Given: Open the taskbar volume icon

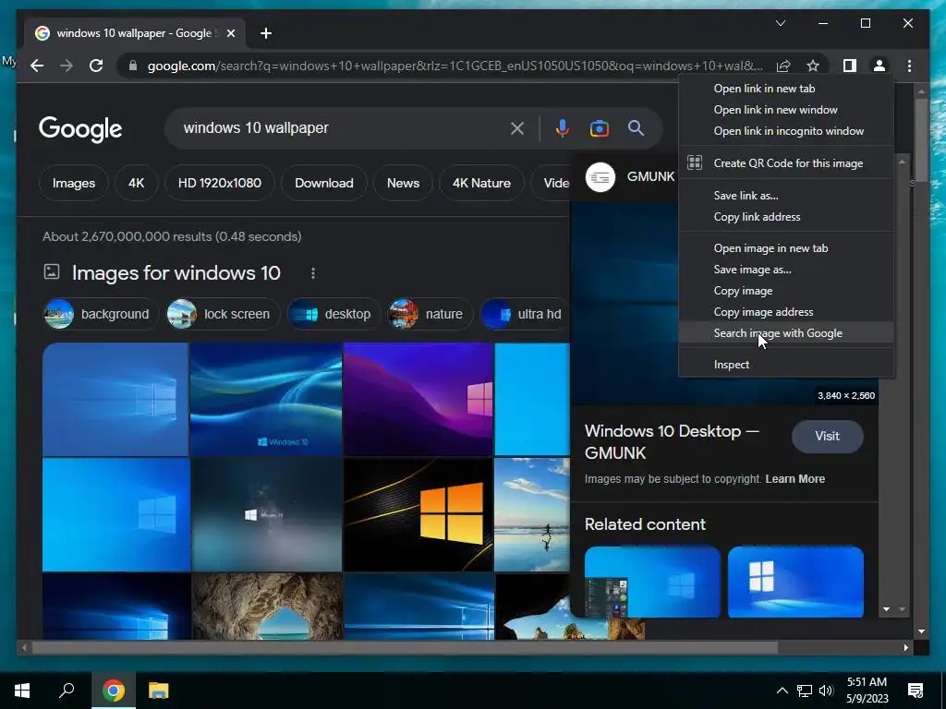Looking at the screenshot, I should [x=827, y=691].
